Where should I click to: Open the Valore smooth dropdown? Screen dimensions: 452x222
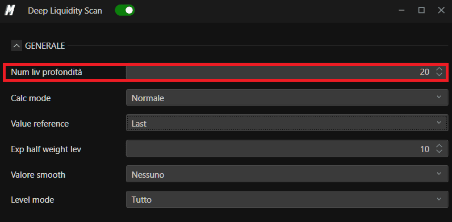[287, 174]
